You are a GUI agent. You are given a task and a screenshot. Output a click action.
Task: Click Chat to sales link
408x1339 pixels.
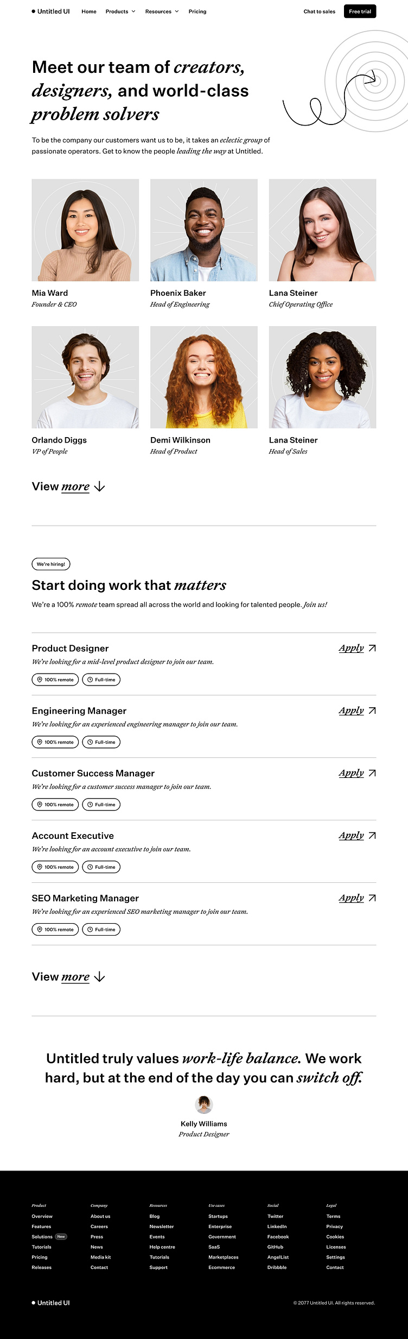[320, 11]
